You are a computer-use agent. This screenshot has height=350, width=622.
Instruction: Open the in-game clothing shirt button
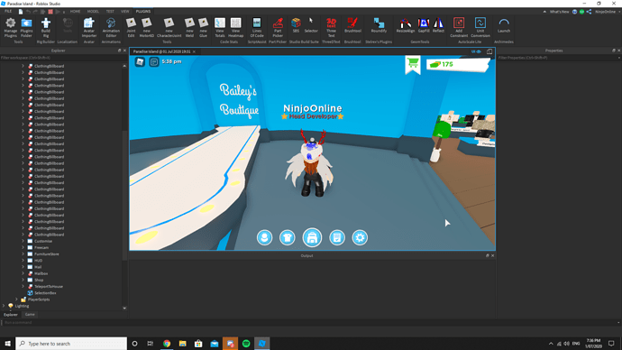[288, 238]
